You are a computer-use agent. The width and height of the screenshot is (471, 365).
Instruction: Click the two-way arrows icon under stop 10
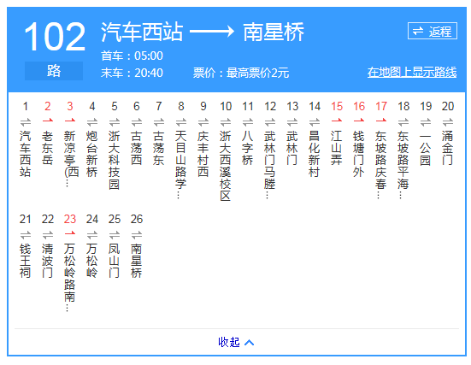coord(226,122)
